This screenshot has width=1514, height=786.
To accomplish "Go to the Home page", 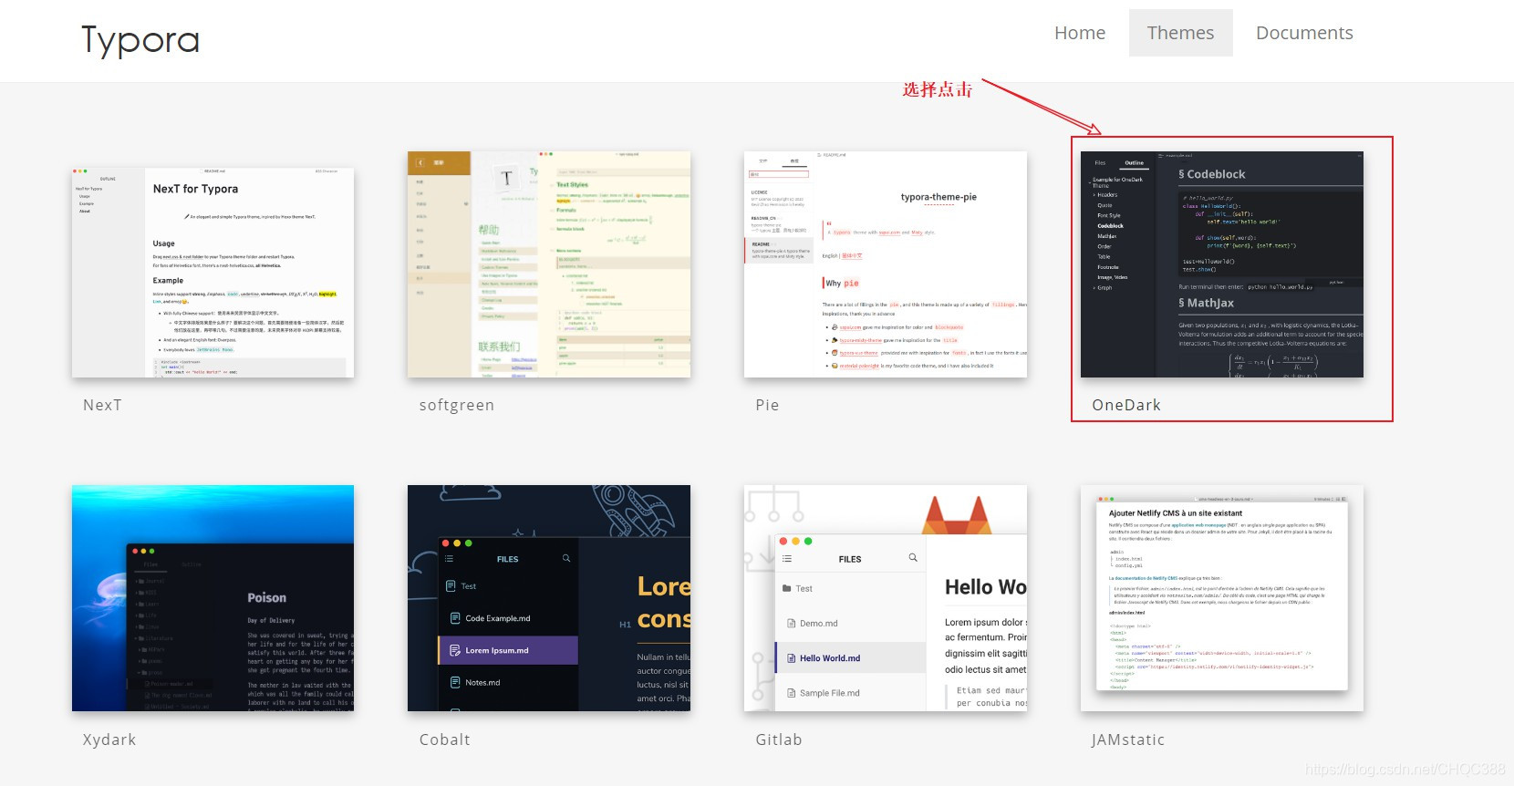I will [1080, 33].
